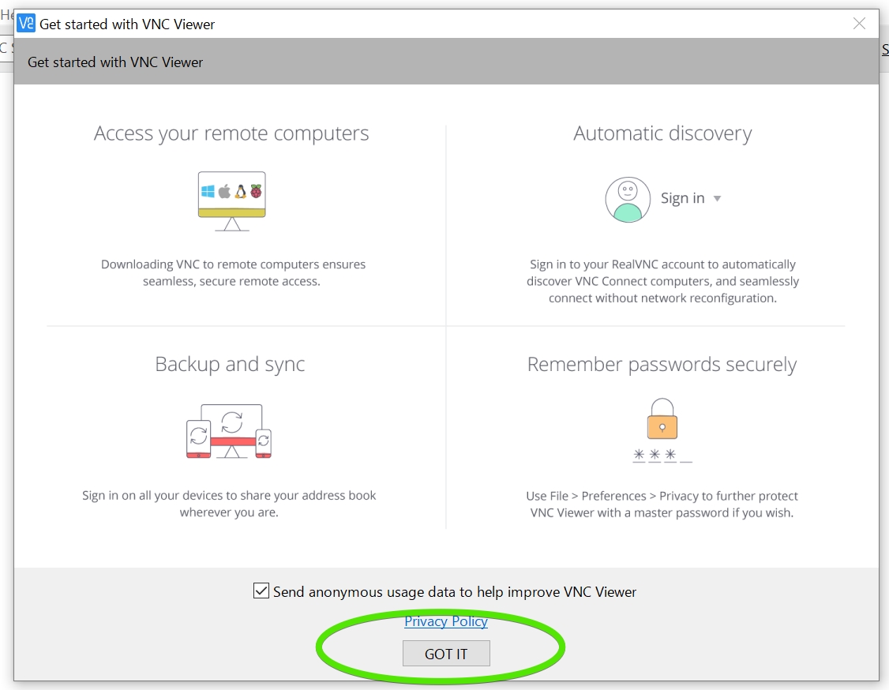
Task: Click the VNC Viewer logo in title bar
Action: click(x=26, y=24)
